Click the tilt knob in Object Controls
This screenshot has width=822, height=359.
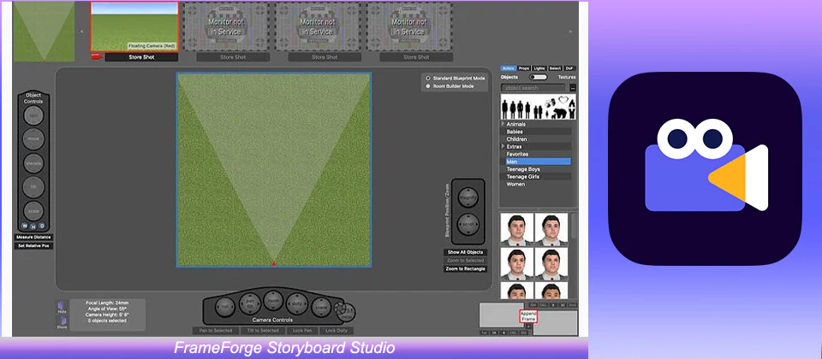tap(33, 187)
